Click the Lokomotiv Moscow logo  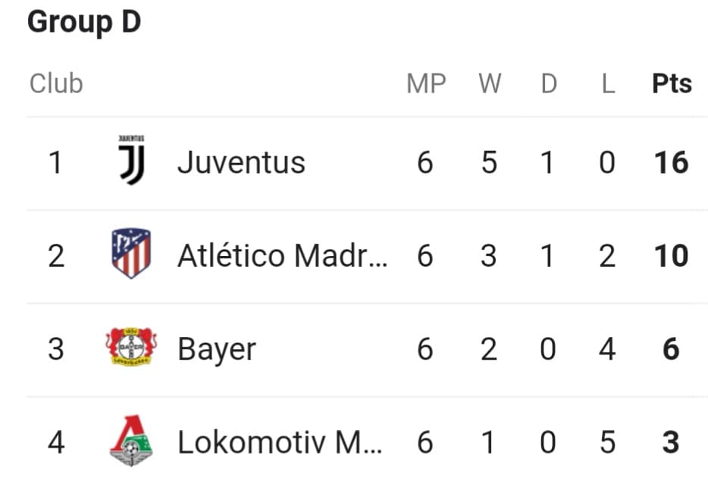[131, 440]
